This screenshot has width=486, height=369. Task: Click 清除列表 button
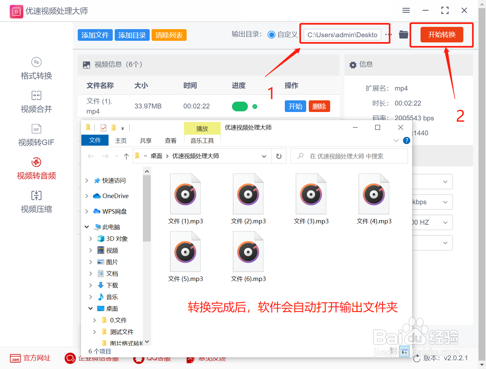click(x=169, y=35)
